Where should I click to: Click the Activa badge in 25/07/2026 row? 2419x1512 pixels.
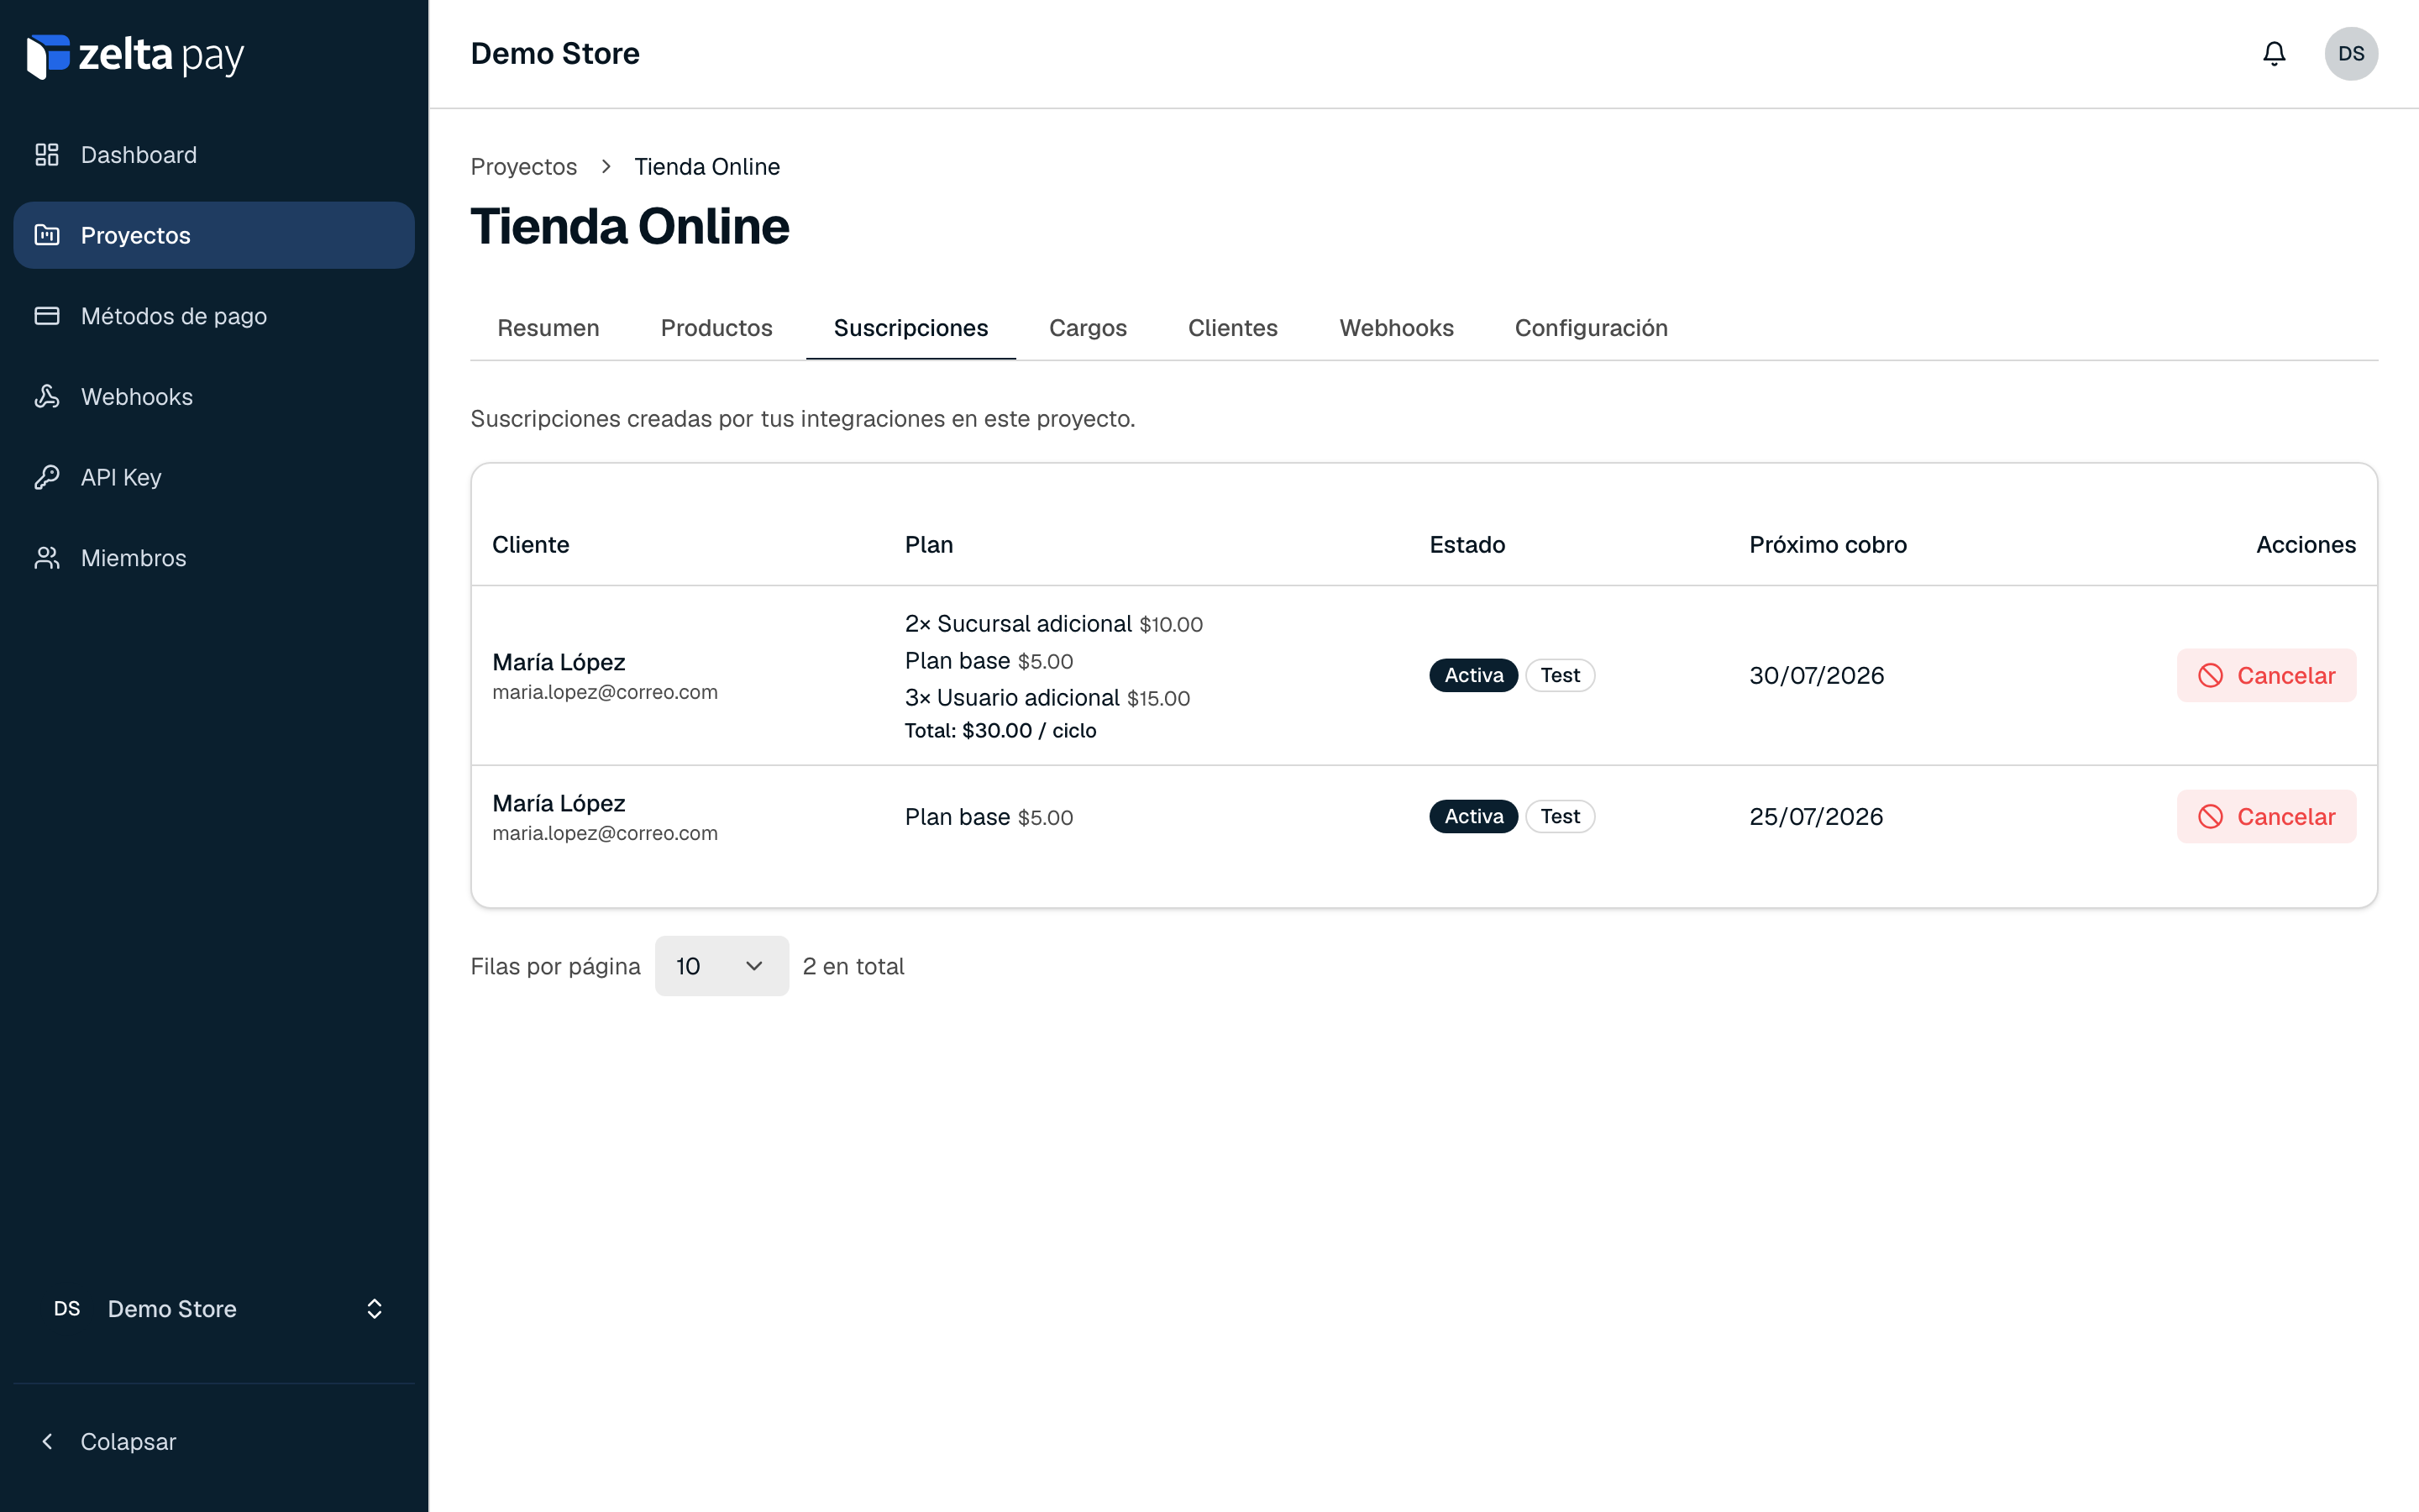coord(1473,817)
